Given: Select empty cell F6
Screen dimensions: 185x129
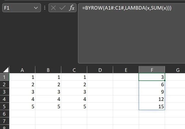Looking at the screenshot, I should point(152,114).
